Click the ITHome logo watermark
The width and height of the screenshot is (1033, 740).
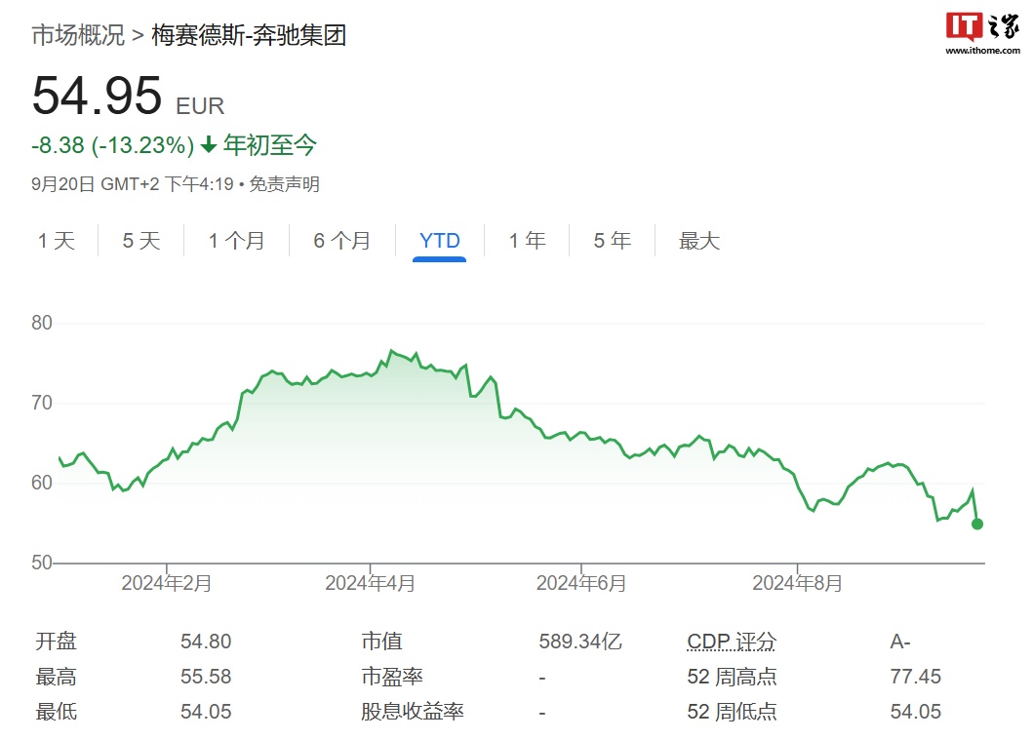pyautogui.click(x=982, y=33)
